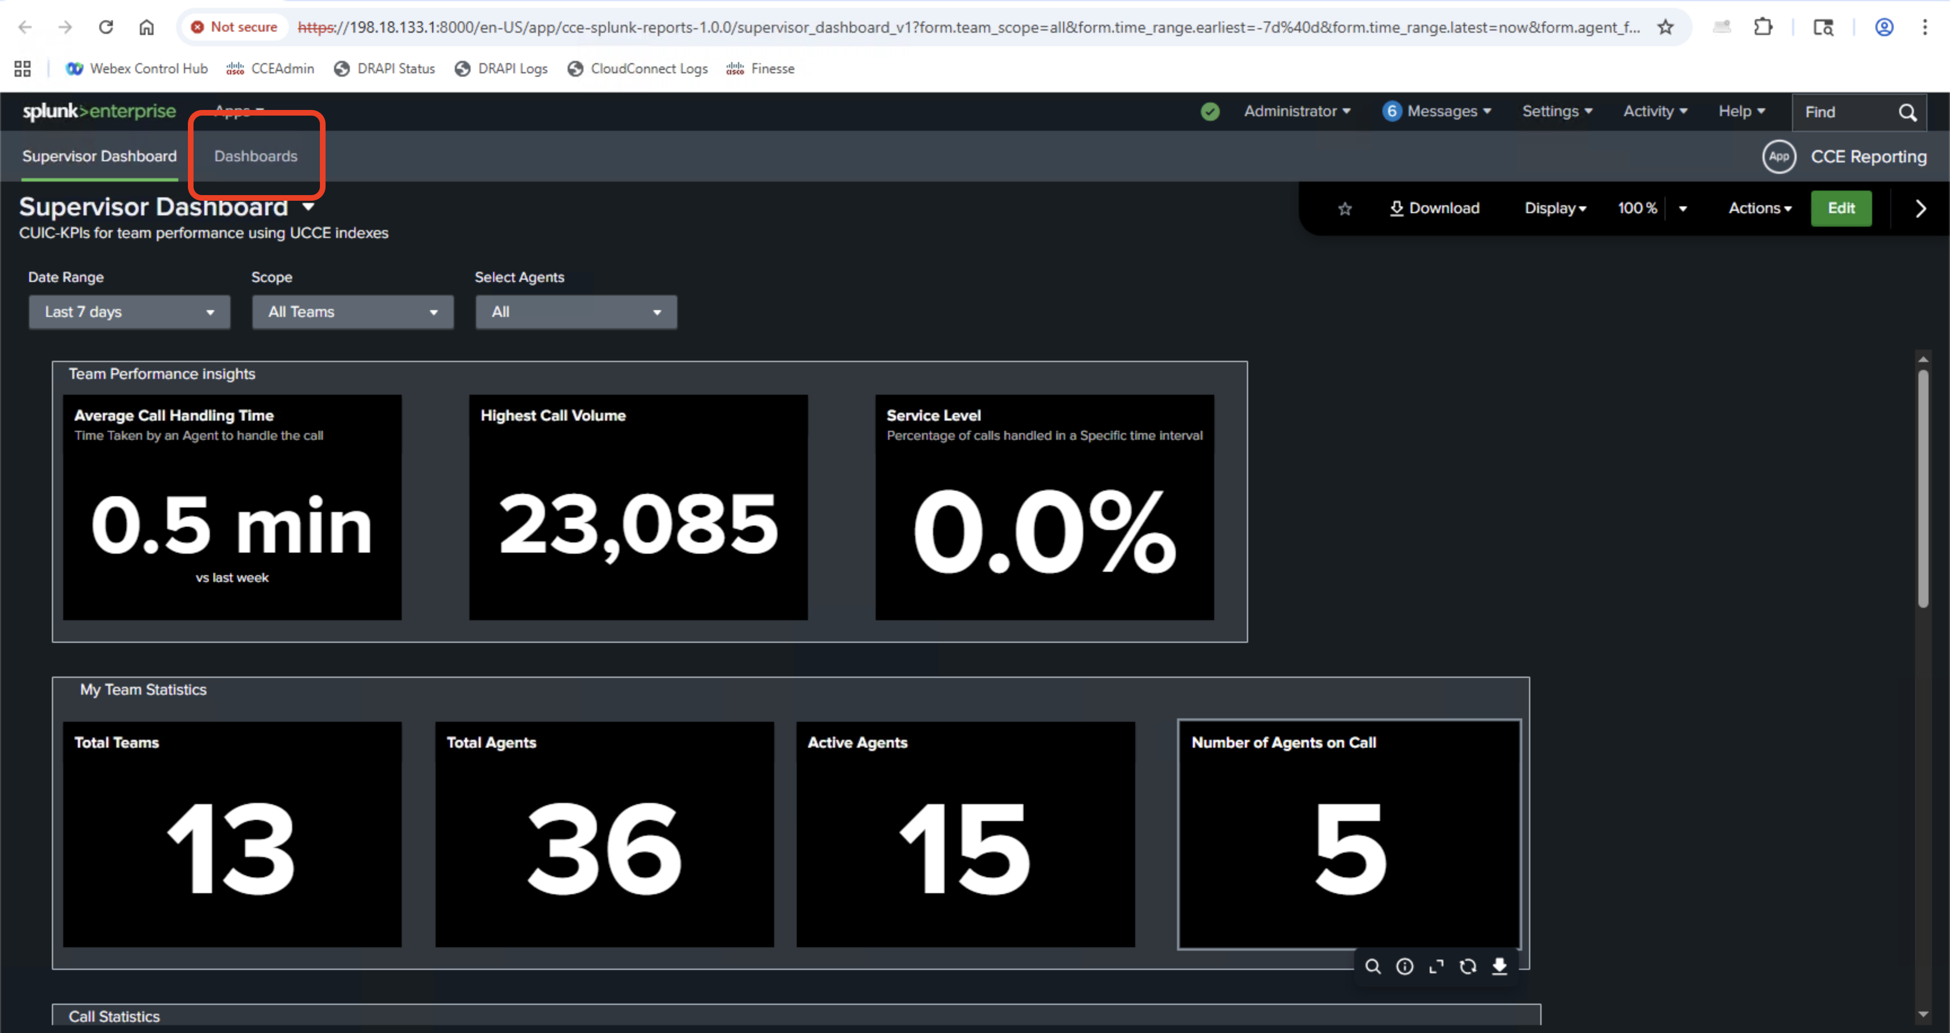Click the Service Level 0.0% value

[x=1044, y=532]
